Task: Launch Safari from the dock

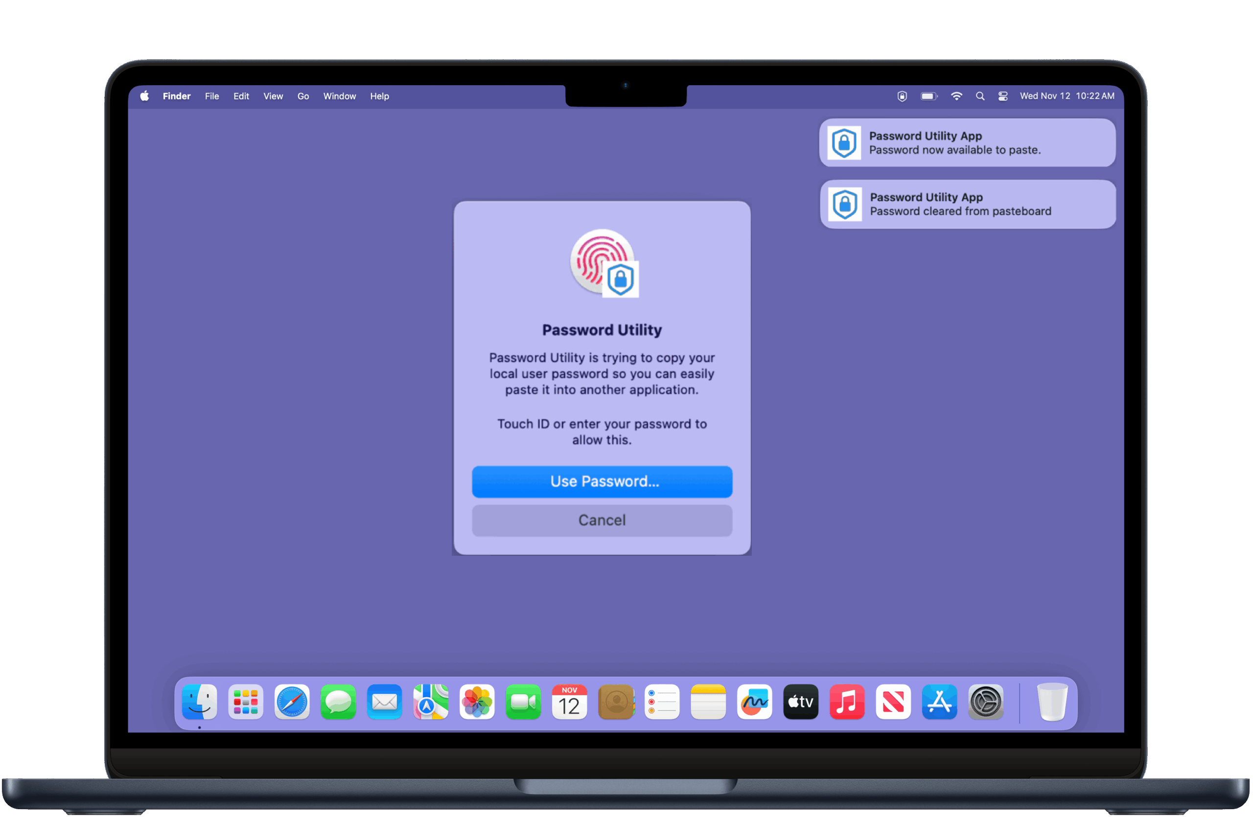Action: coord(292,702)
